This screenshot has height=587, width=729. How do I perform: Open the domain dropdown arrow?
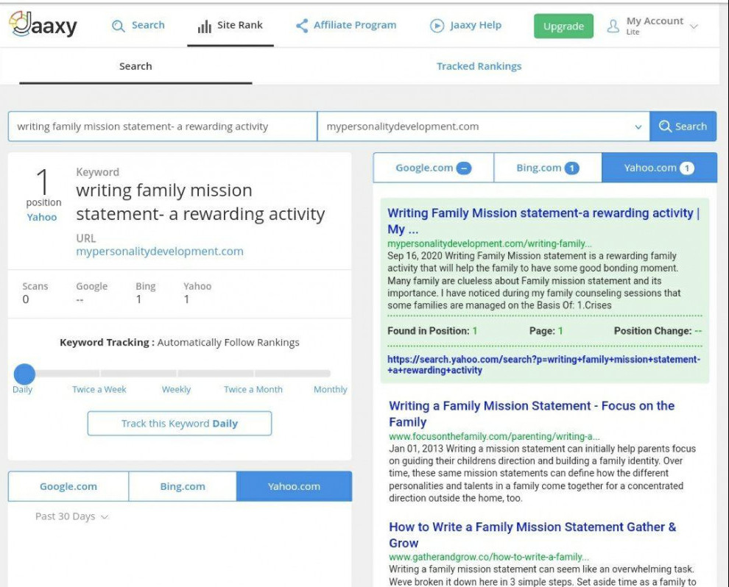pyautogui.click(x=638, y=127)
